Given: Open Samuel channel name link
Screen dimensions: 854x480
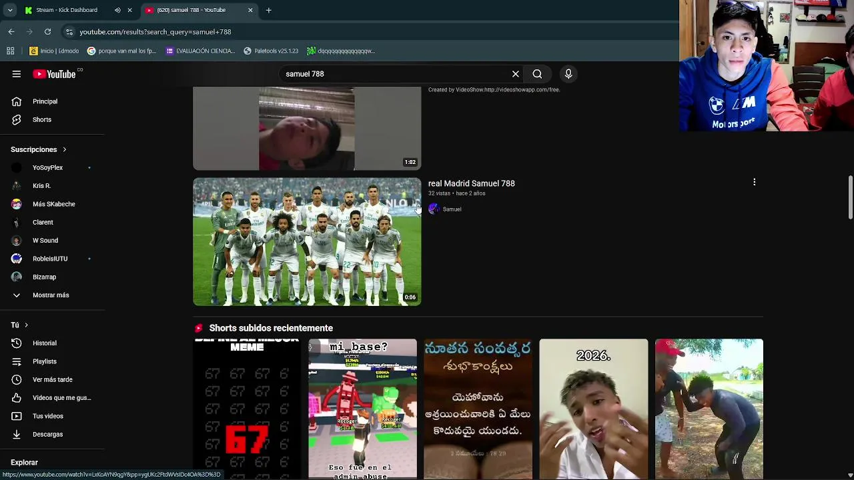Looking at the screenshot, I should (452, 209).
